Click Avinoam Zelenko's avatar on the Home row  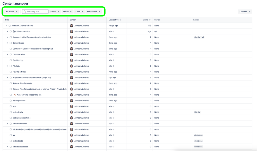coord(71,26)
